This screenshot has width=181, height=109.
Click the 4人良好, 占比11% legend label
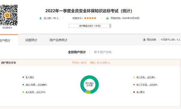[36, 92]
